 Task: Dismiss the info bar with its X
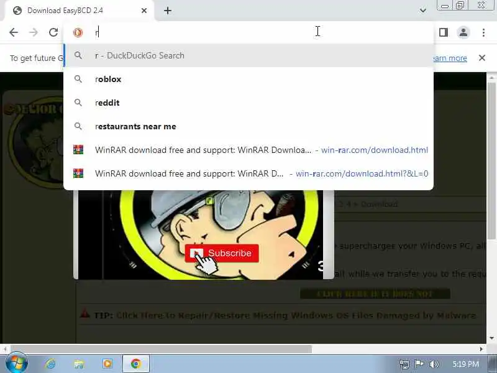click(482, 58)
